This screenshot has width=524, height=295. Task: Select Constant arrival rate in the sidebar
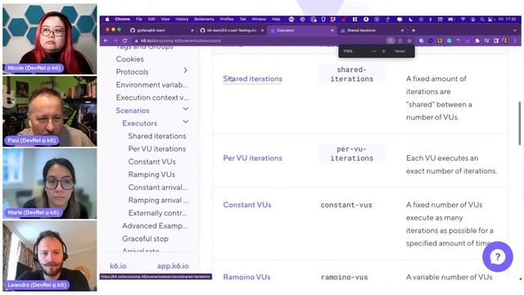[x=158, y=188]
